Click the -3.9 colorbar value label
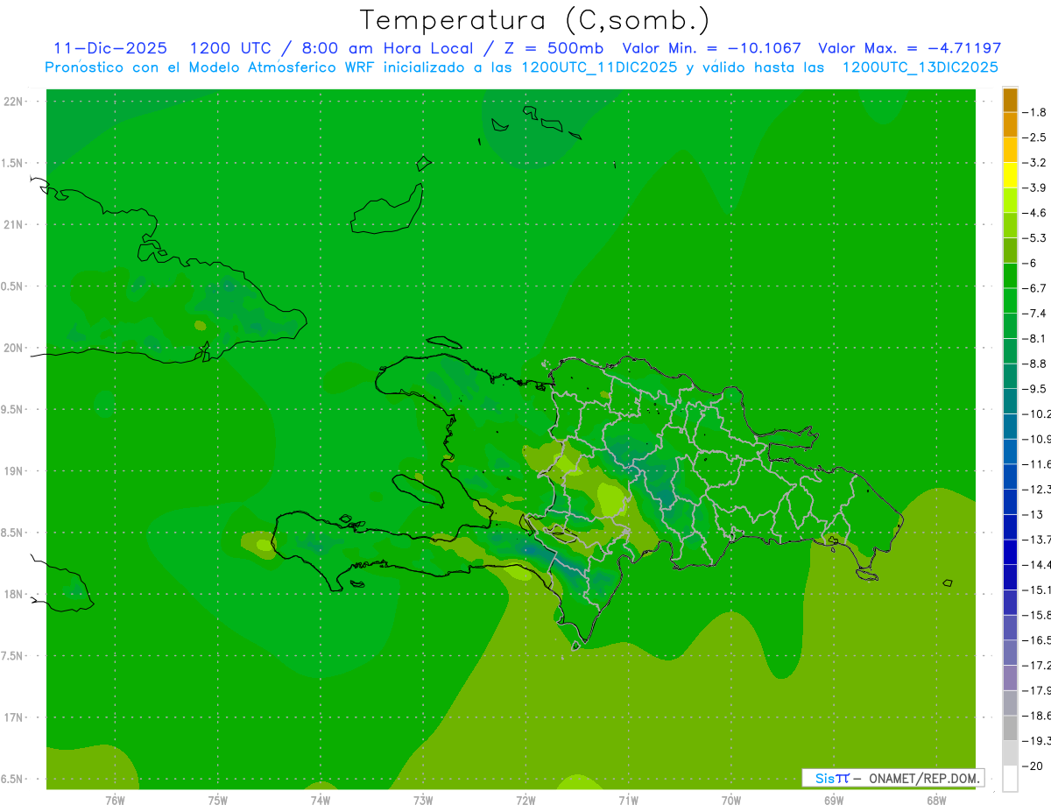Viewport: 1051px width, 812px height. (x=1035, y=187)
